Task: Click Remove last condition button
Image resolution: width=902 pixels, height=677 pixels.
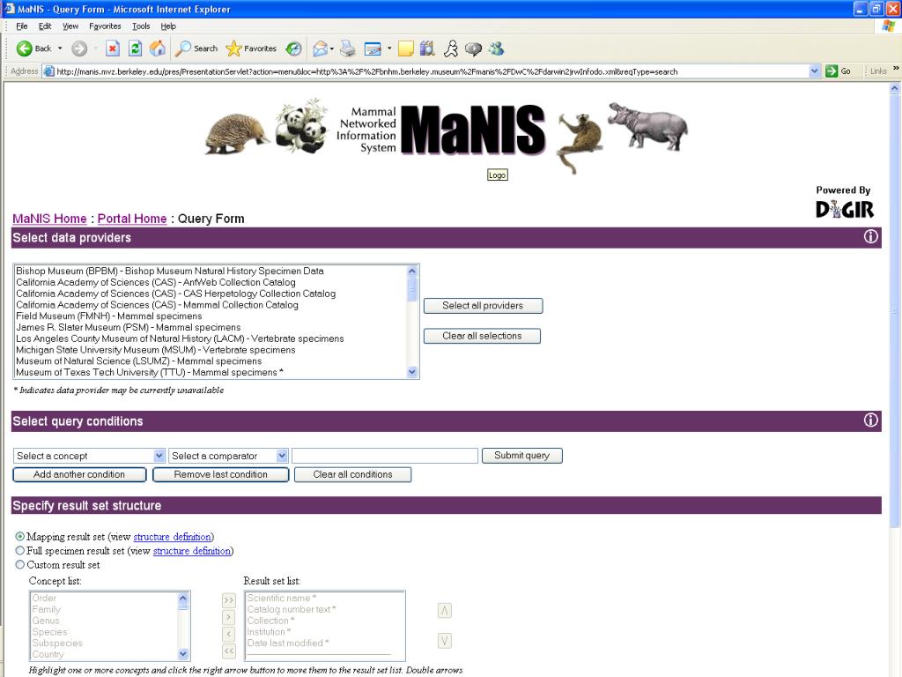Action: [x=220, y=474]
